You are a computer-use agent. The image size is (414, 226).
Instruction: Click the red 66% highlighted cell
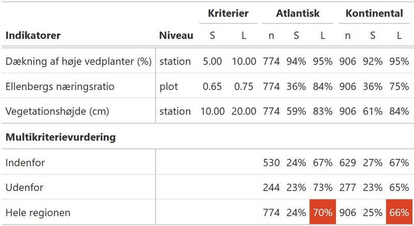399,212
